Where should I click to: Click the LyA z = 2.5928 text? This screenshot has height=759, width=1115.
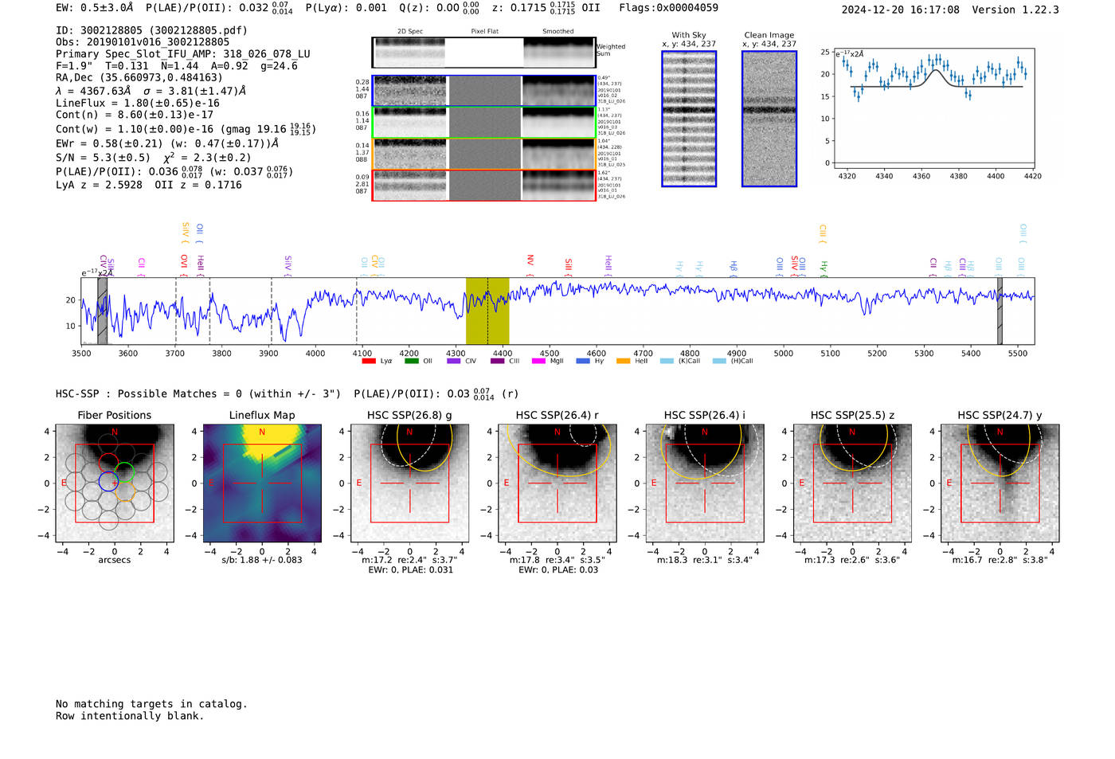pyautogui.click(x=99, y=185)
